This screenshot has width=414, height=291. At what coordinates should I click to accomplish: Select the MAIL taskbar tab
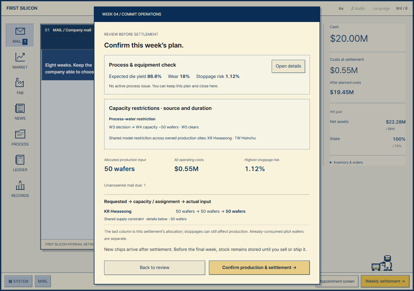pos(43,281)
